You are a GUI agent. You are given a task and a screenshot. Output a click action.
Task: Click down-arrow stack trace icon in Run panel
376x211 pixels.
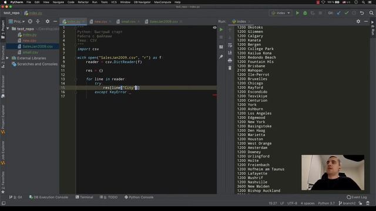(230, 38)
